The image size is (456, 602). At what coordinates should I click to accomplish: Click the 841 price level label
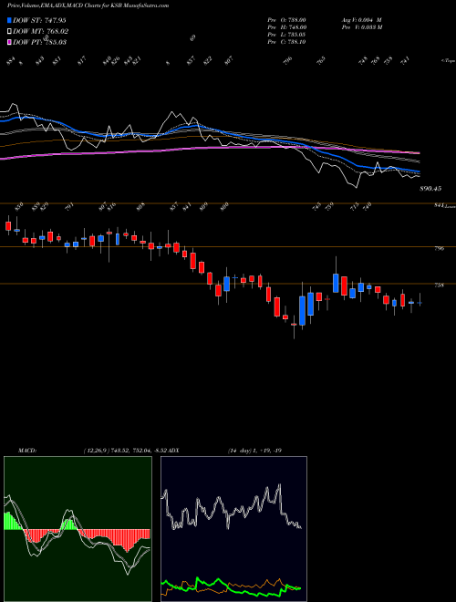439,206
